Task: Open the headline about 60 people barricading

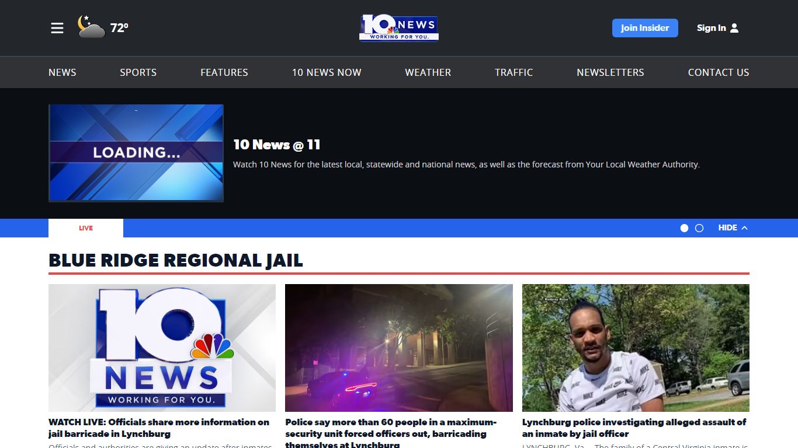Action: point(391,433)
